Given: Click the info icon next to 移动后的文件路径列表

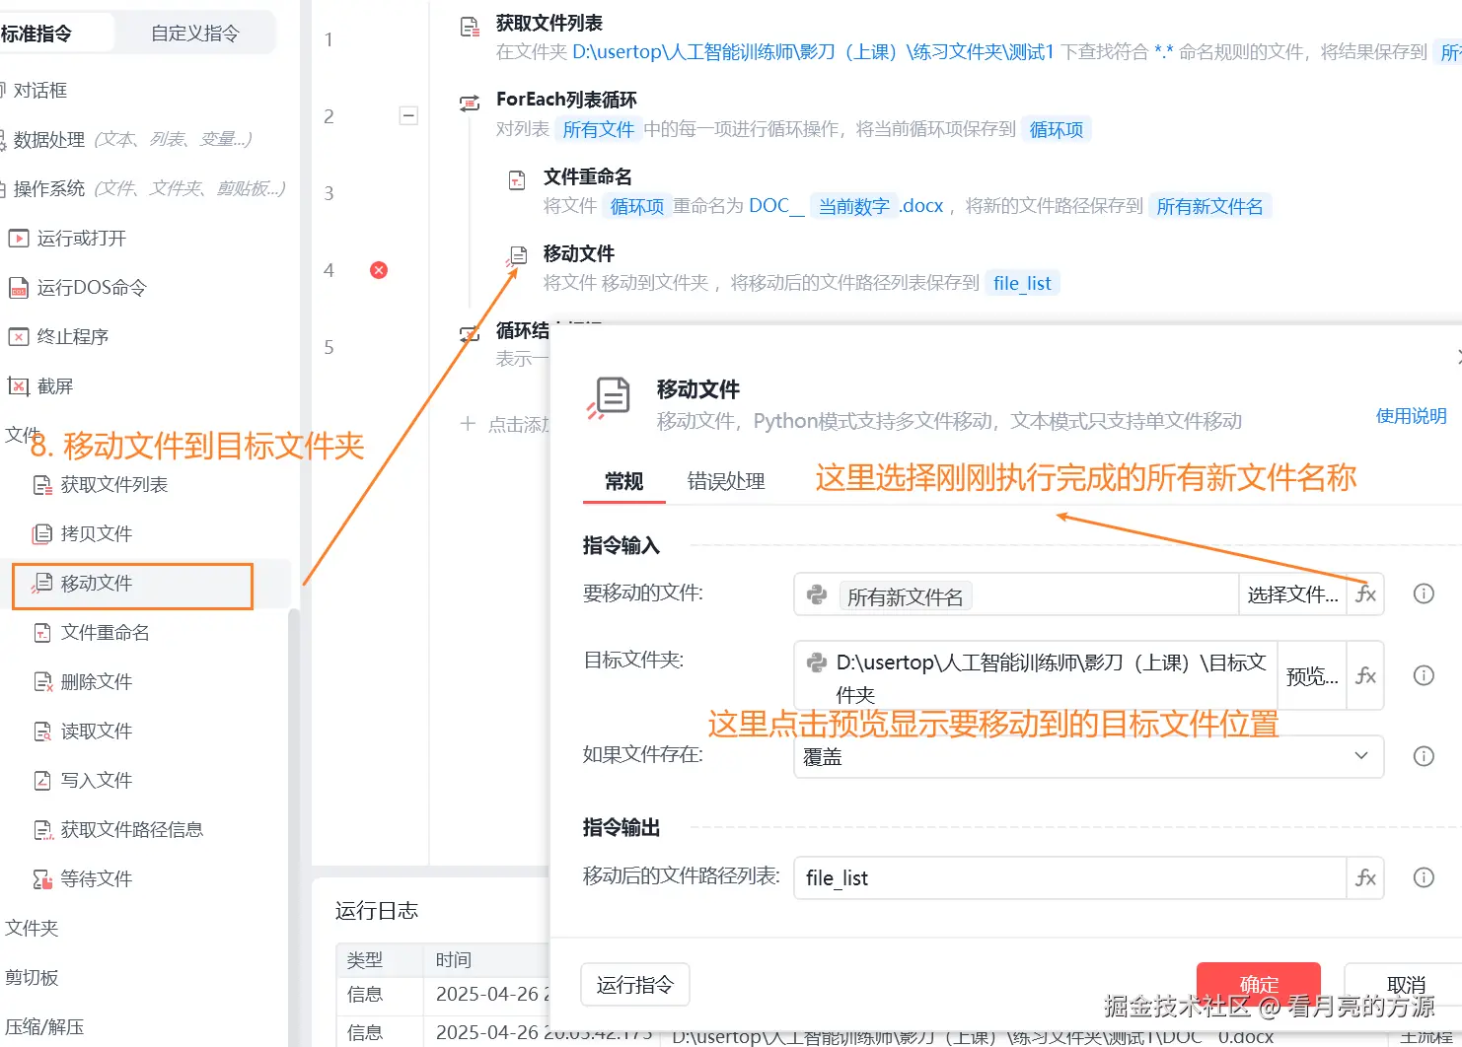Looking at the screenshot, I should coord(1424,877).
